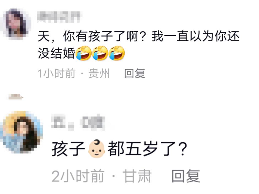Click the last laughing-crying emoji in the row
The height and width of the screenshot is (194, 259).
click(x=117, y=53)
